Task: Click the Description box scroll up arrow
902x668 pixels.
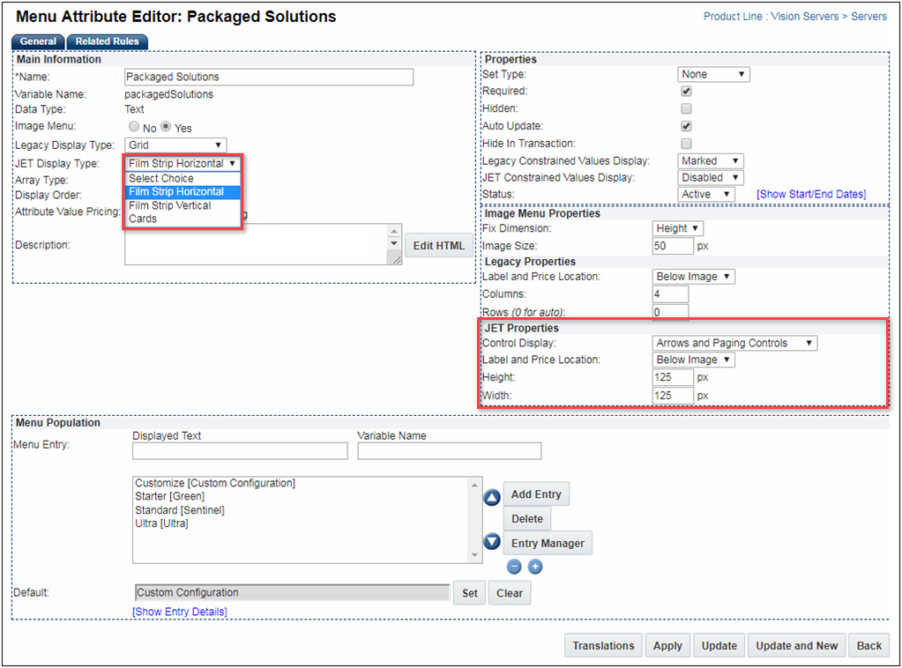Action: click(x=394, y=230)
